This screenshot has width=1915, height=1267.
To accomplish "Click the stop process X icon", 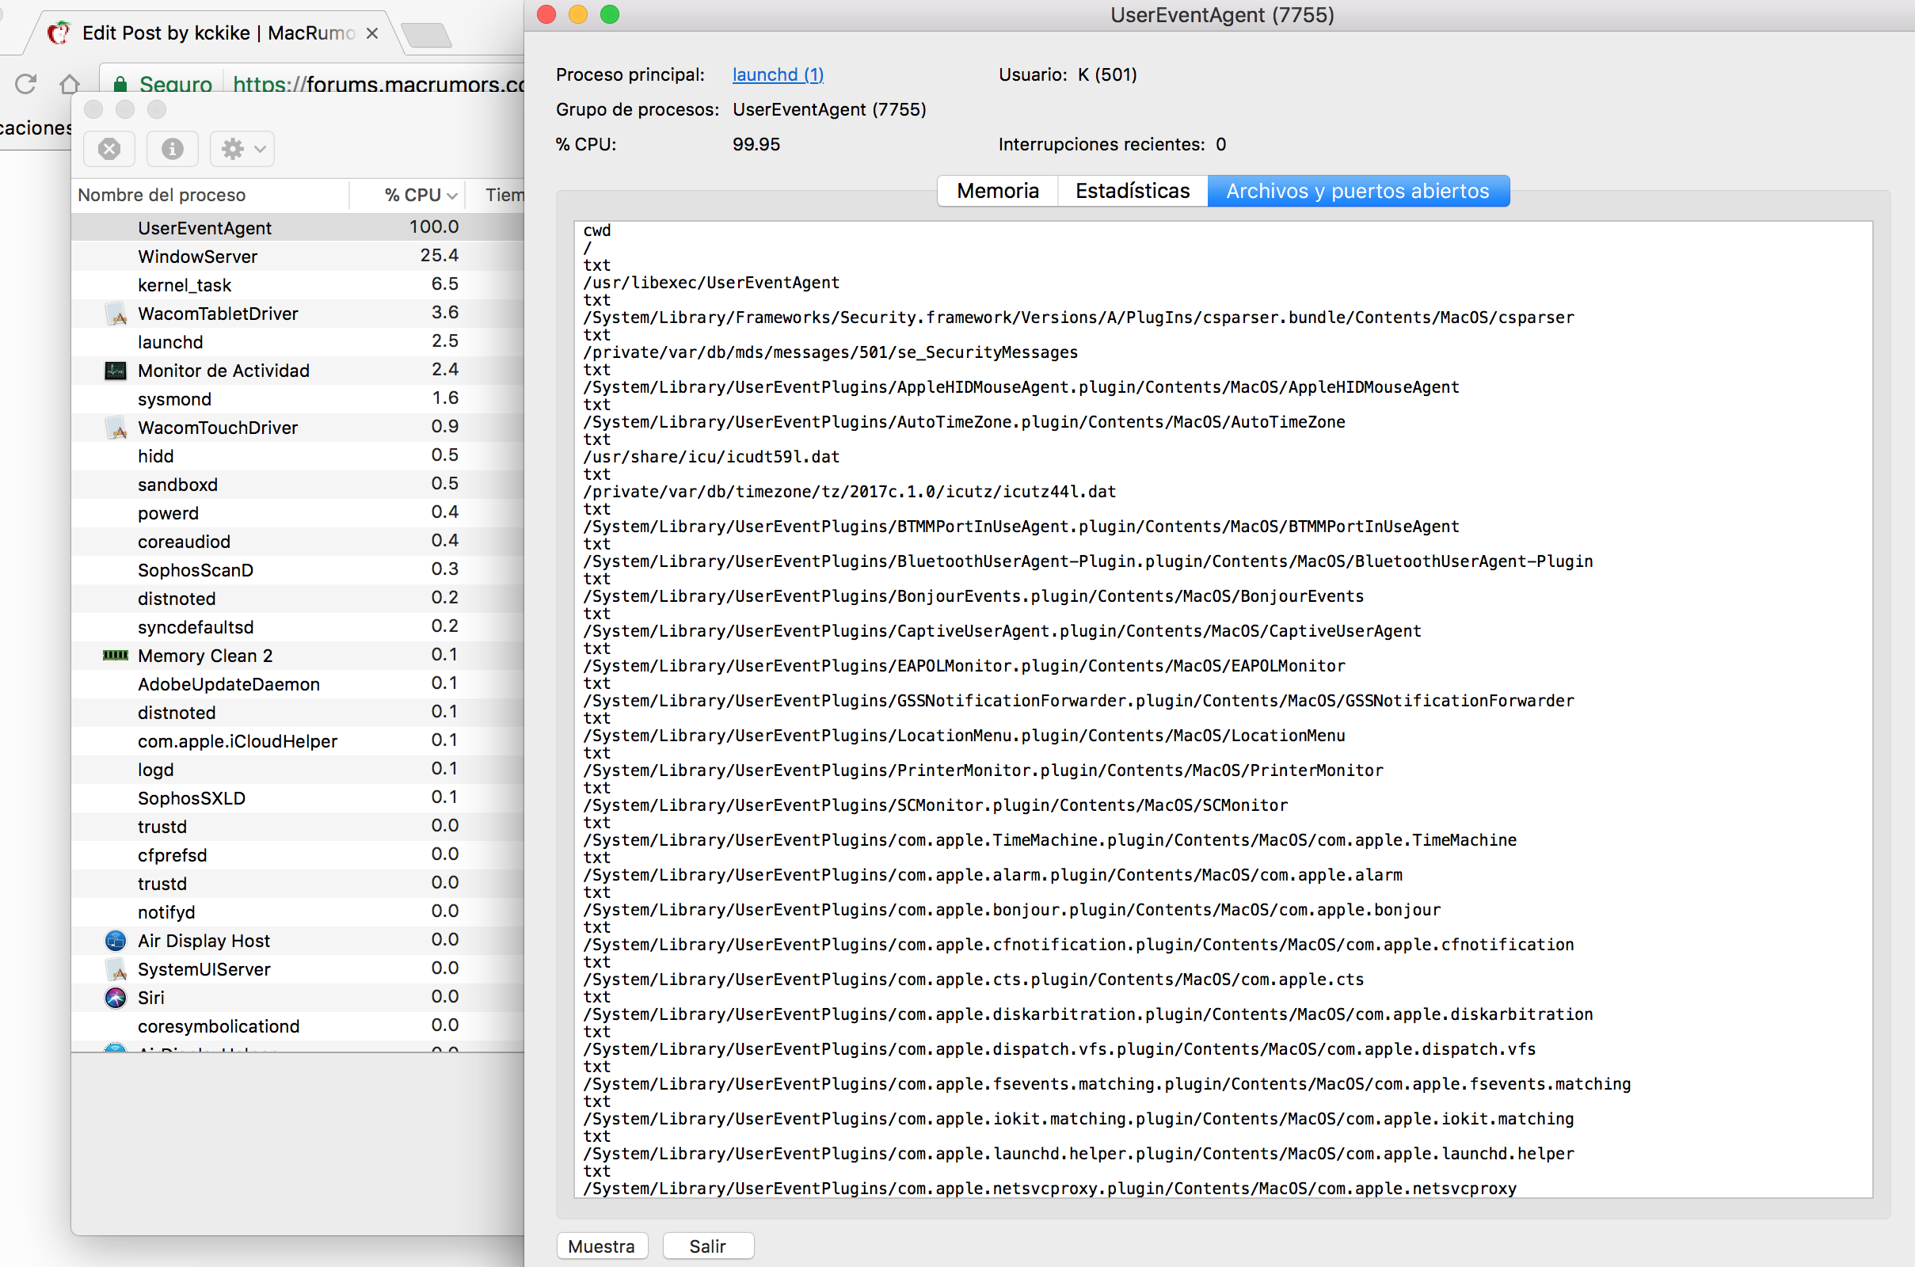I will [x=109, y=149].
